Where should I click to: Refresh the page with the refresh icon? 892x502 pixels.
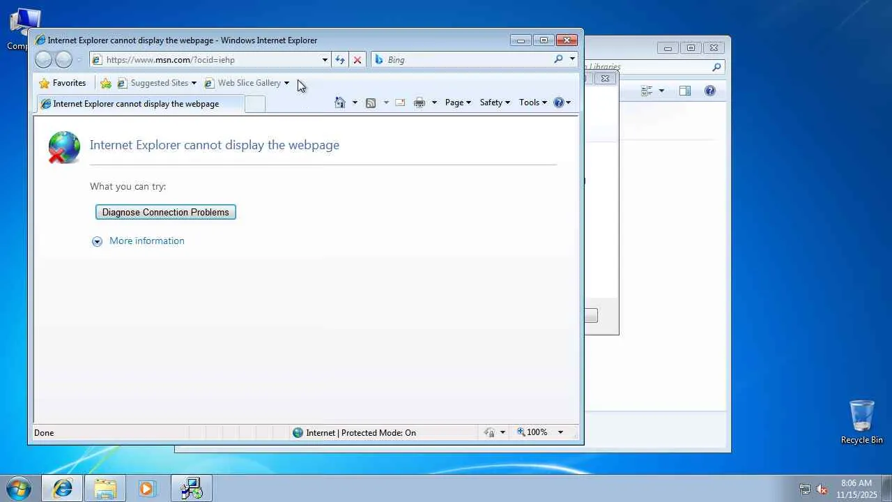point(340,60)
